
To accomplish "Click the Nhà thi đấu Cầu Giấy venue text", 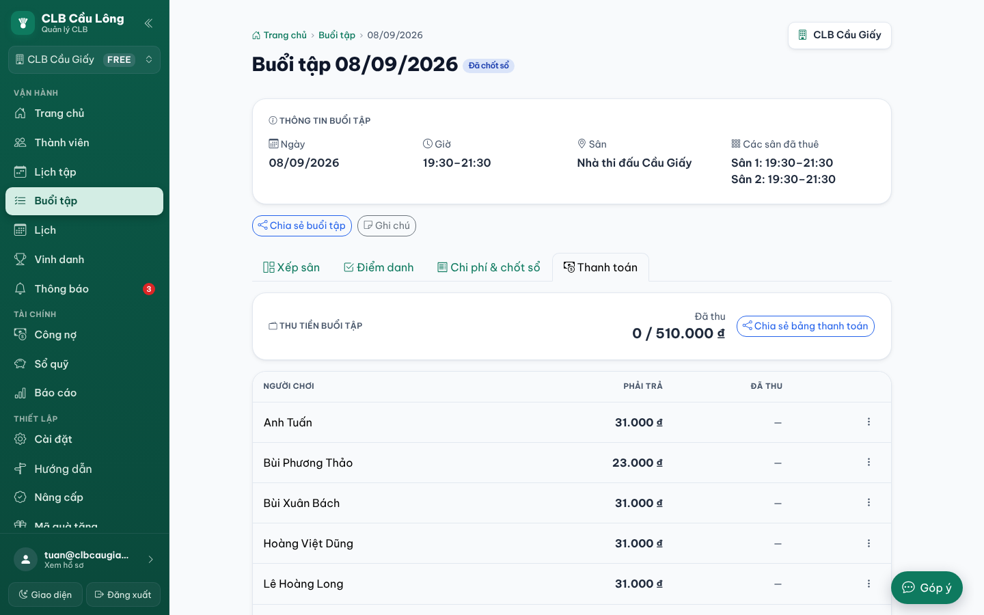I will (634, 163).
